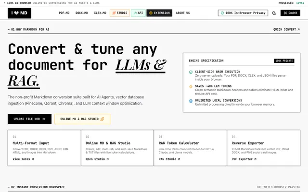Open the Studio nav item
This screenshot has width=308, height=192.
coord(120,13)
